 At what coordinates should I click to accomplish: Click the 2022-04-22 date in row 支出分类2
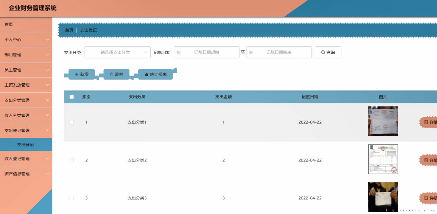[x=310, y=160]
